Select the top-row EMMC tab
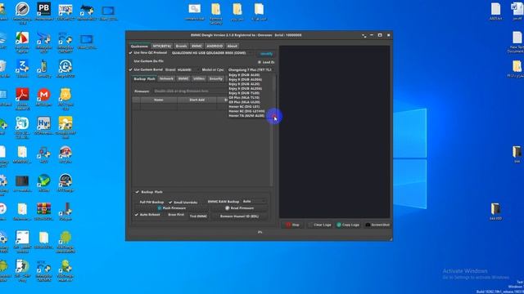This screenshot has height=294, width=524. 196,47
